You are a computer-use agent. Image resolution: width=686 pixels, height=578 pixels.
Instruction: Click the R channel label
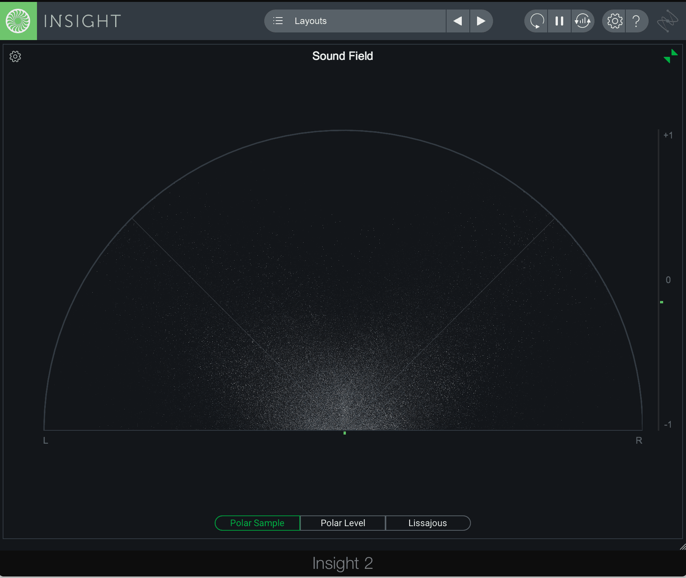coord(639,441)
